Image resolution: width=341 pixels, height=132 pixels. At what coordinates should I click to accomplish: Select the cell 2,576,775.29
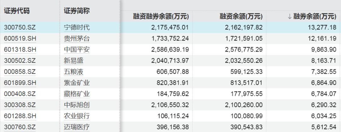(244, 50)
